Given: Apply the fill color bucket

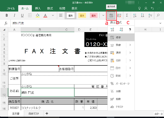Looking at the screenshot, I should [x=38, y=15].
